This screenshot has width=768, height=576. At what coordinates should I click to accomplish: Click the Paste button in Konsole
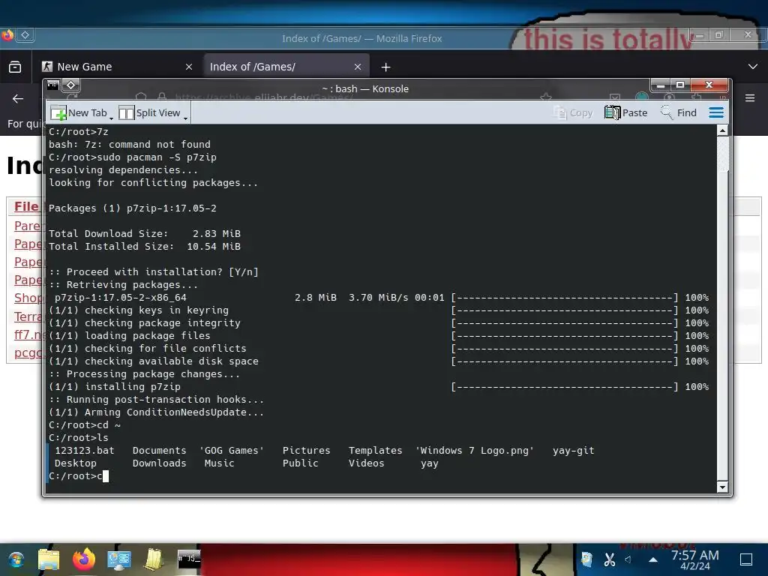[x=626, y=112]
